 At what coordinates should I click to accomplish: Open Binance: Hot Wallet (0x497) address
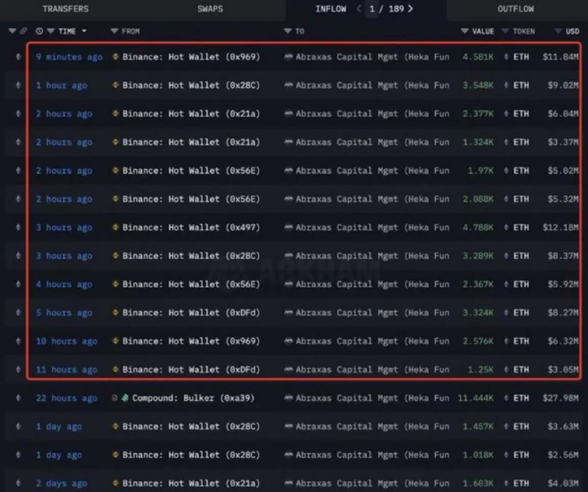[191, 227]
